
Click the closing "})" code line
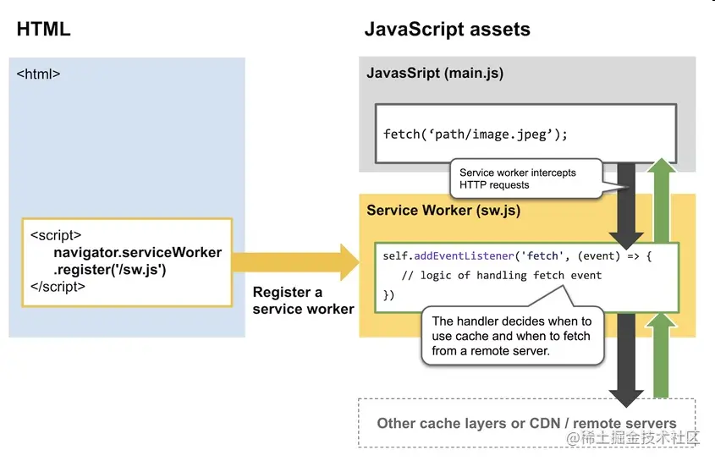[x=388, y=295]
